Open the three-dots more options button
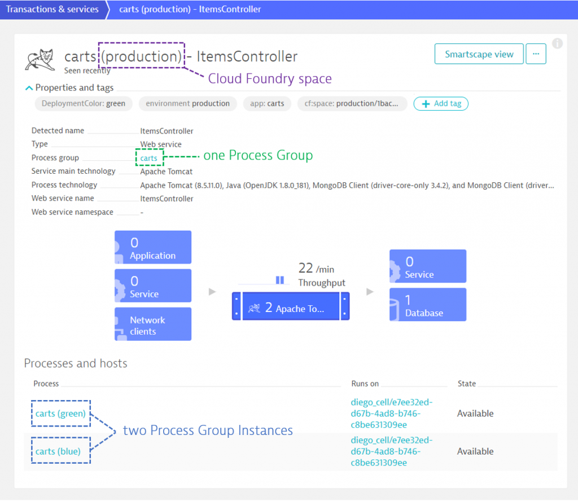The image size is (578, 501). pyautogui.click(x=536, y=54)
